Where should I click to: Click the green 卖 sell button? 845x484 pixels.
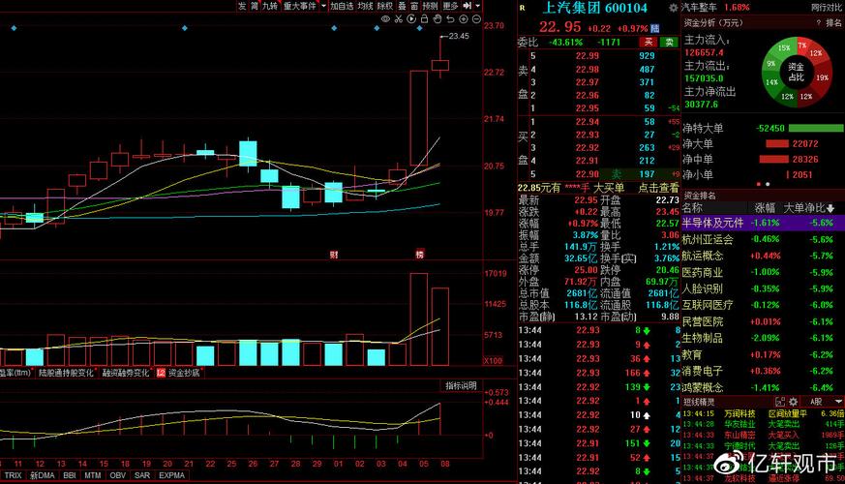click(669, 42)
